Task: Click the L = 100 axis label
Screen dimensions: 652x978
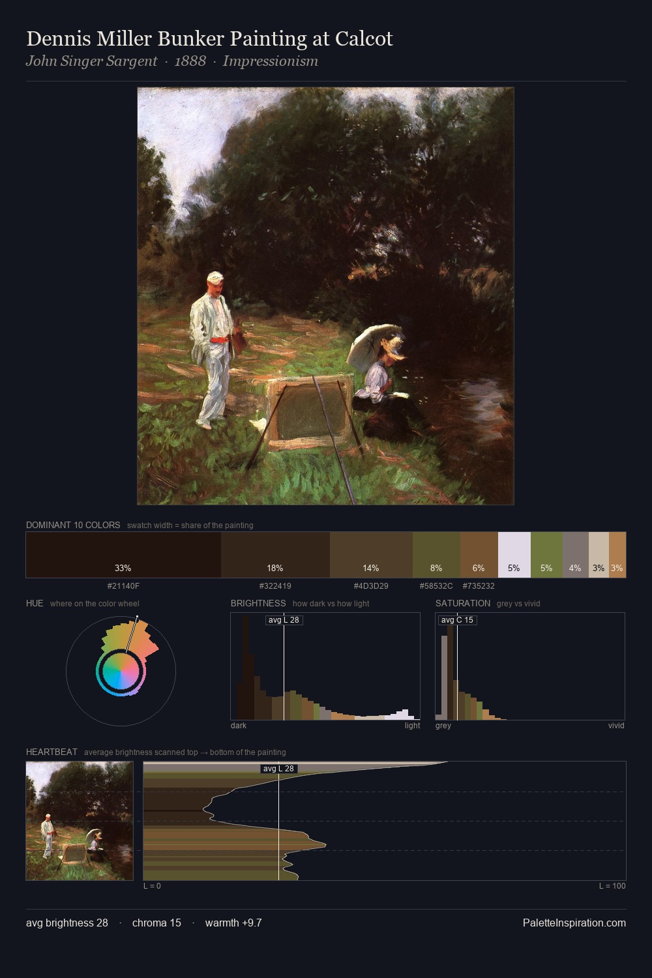Action: tap(612, 886)
